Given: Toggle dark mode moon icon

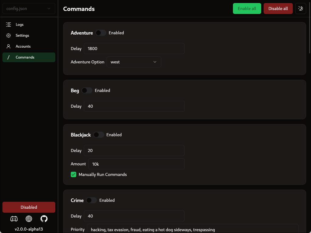Looking at the screenshot, I should pyautogui.click(x=300, y=8).
